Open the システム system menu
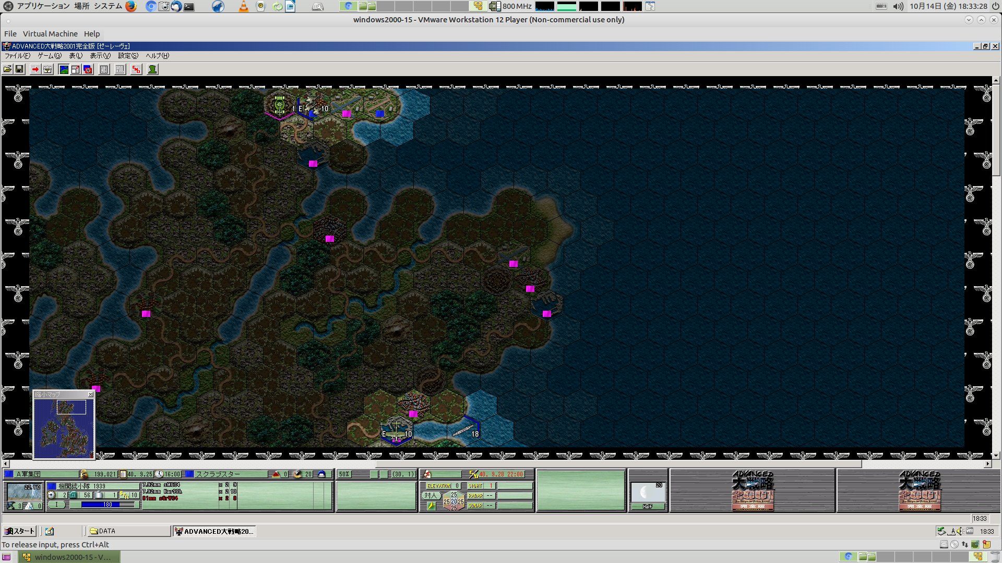Screen dimensions: 1002x563 coord(108,6)
